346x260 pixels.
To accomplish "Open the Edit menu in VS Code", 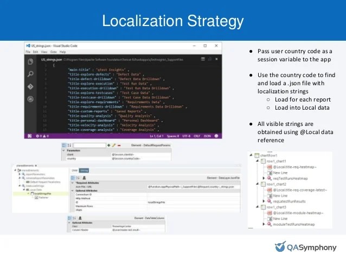I will click(36, 52).
